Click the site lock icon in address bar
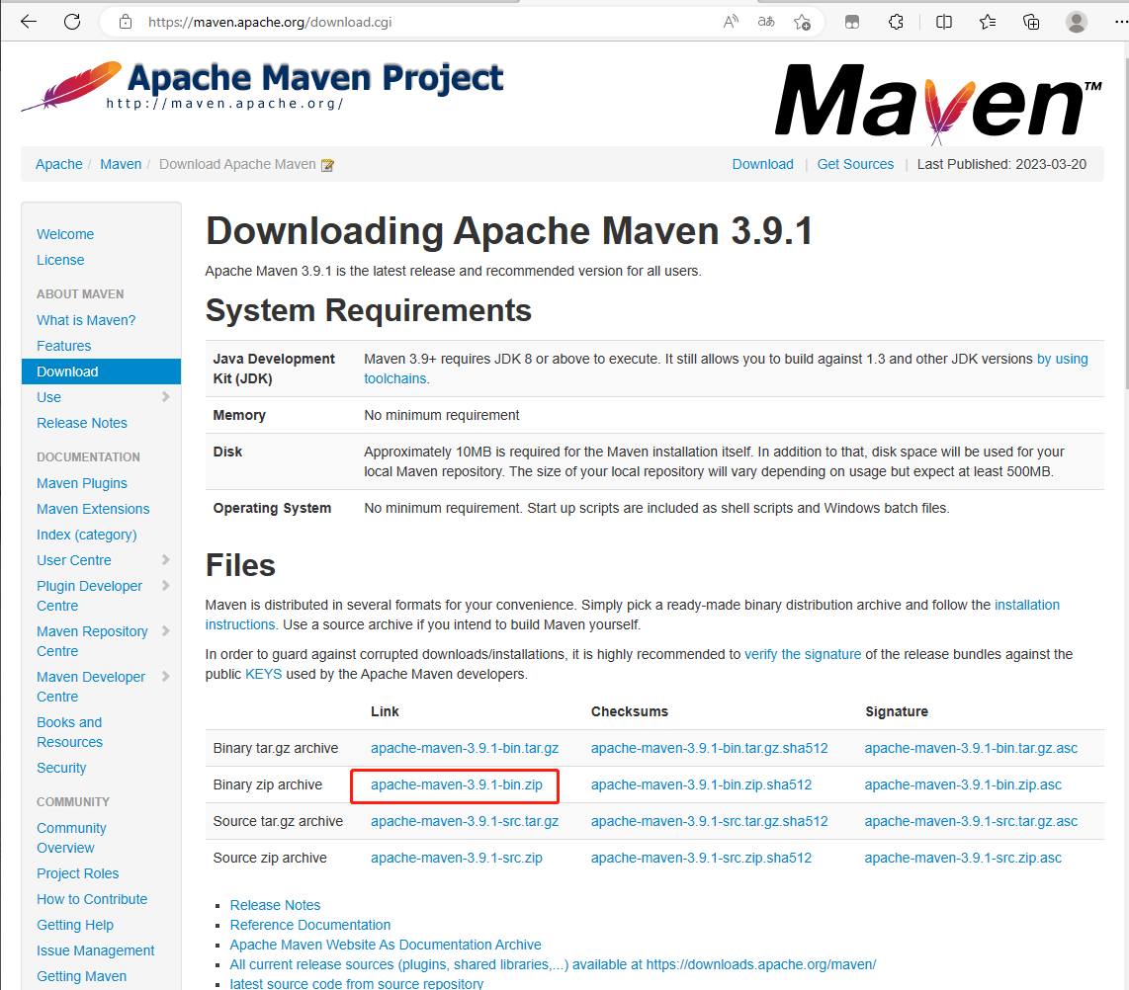Image resolution: width=1129 pixels, height=990 pixels. (x=126, y=22)
